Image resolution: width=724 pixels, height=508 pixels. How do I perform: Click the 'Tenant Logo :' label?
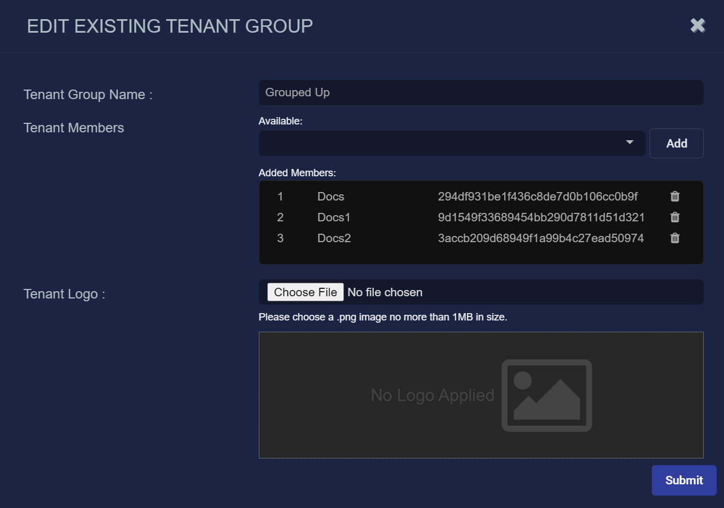[64, 294]
